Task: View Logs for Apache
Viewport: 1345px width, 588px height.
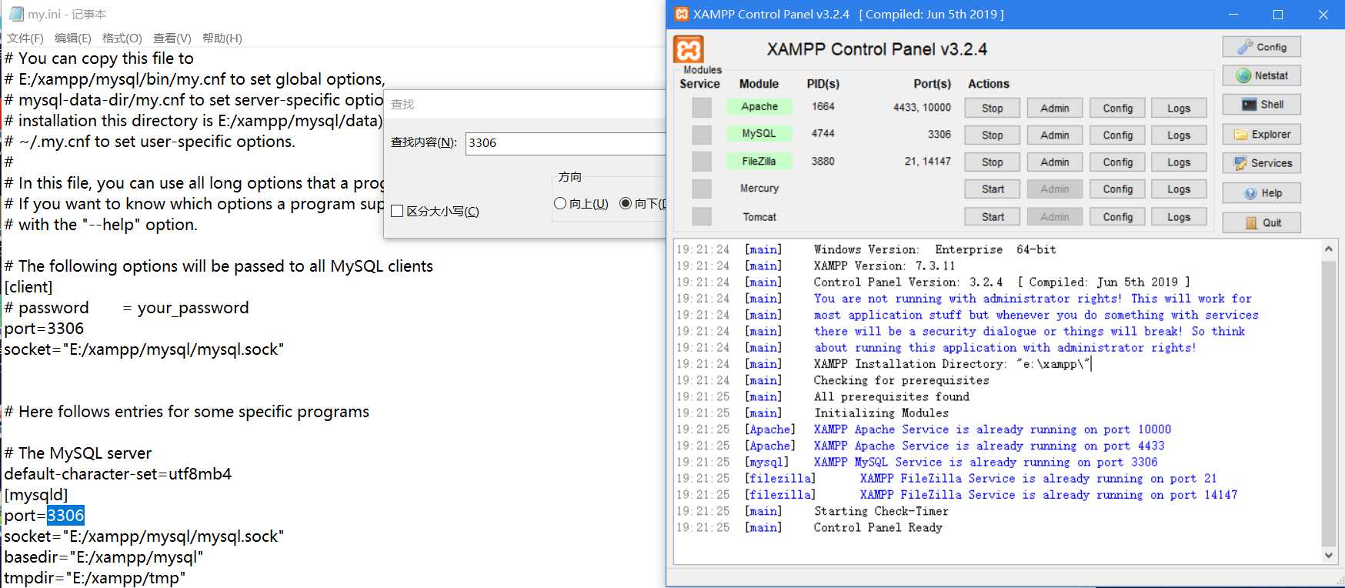Action: coord(1179,109)
